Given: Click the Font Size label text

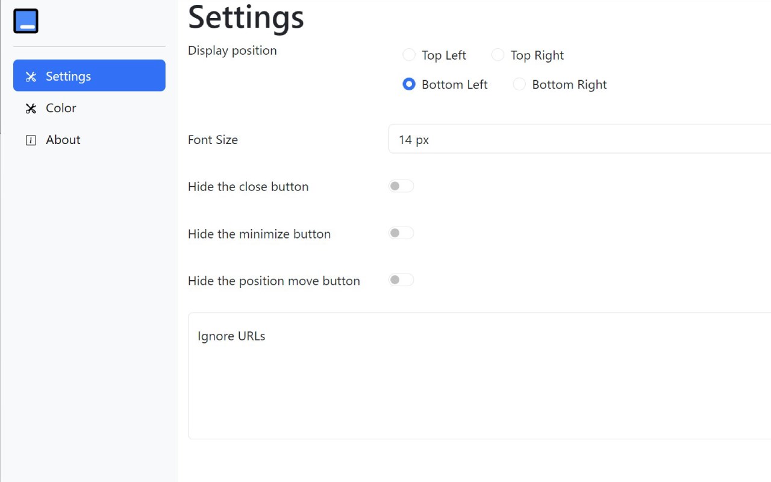Looking at the screenshot, I should (213, 140).
